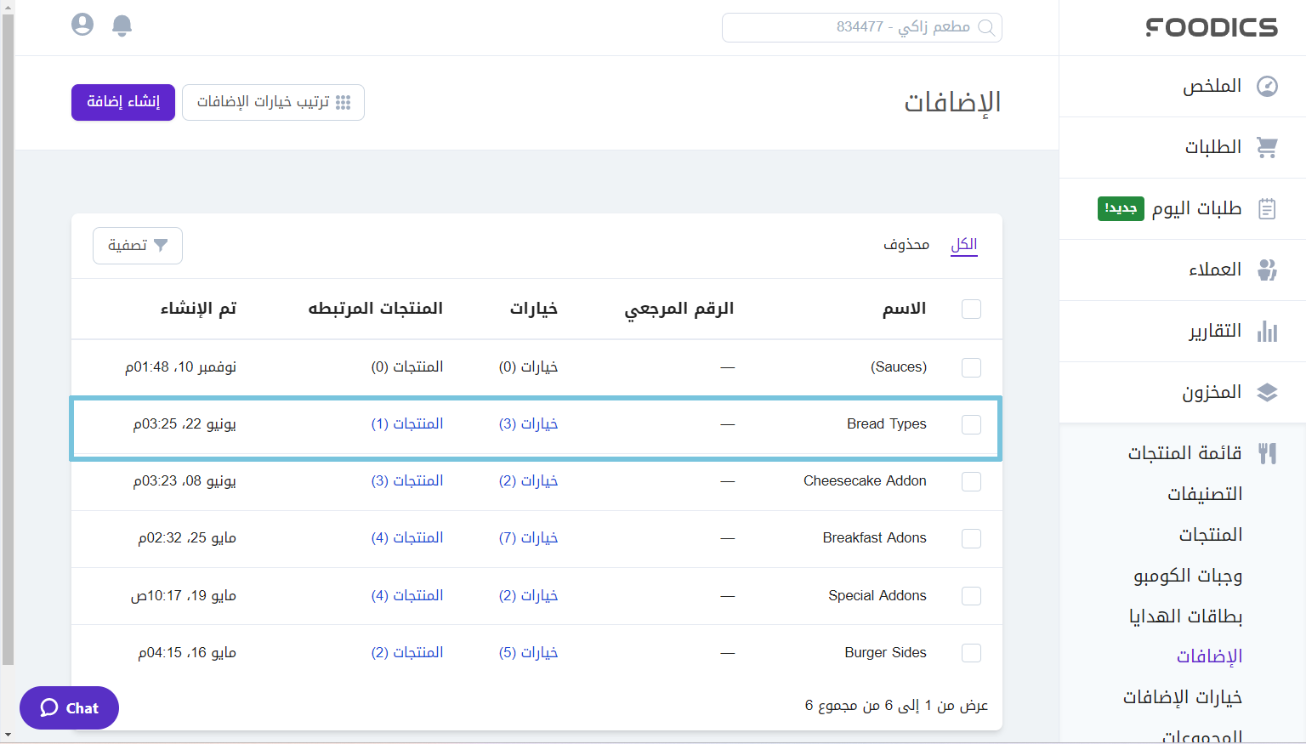The width and height of the screenshot is (1306, 744).
Task: Open the Chat widget button
Action: click(69, 707)
